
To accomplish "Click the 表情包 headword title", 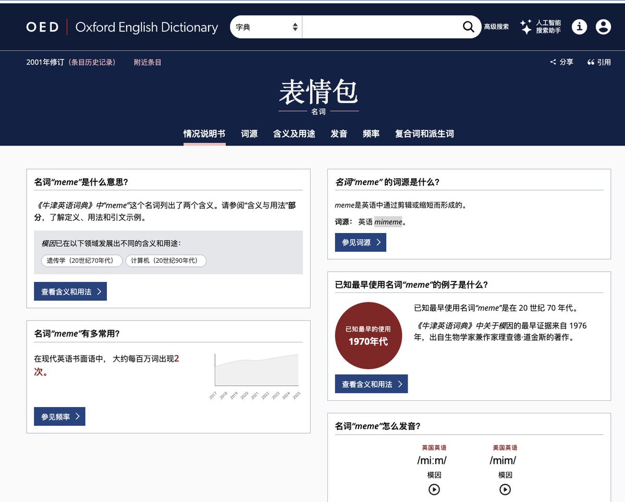I will tap(318, 91).
